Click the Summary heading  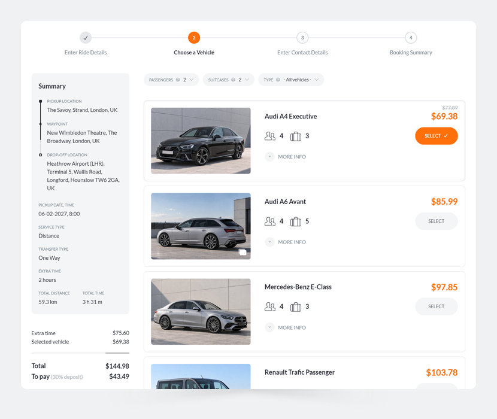(x=52, y=86)
